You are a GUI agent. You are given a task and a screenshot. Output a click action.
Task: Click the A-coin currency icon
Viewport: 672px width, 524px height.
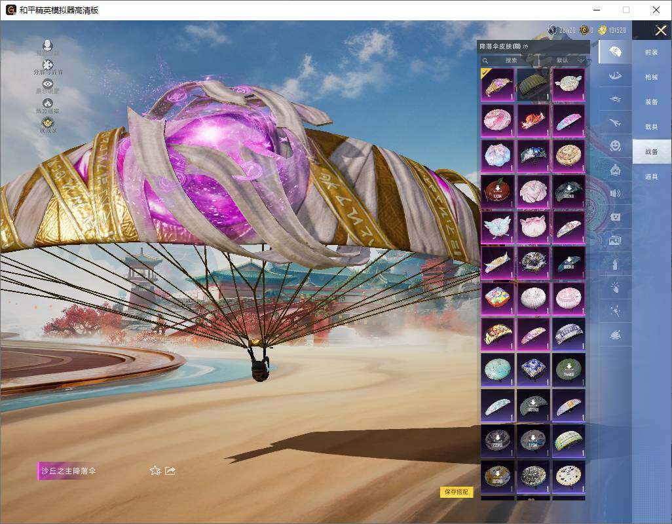pyautogui.click(x=584, y=30)
